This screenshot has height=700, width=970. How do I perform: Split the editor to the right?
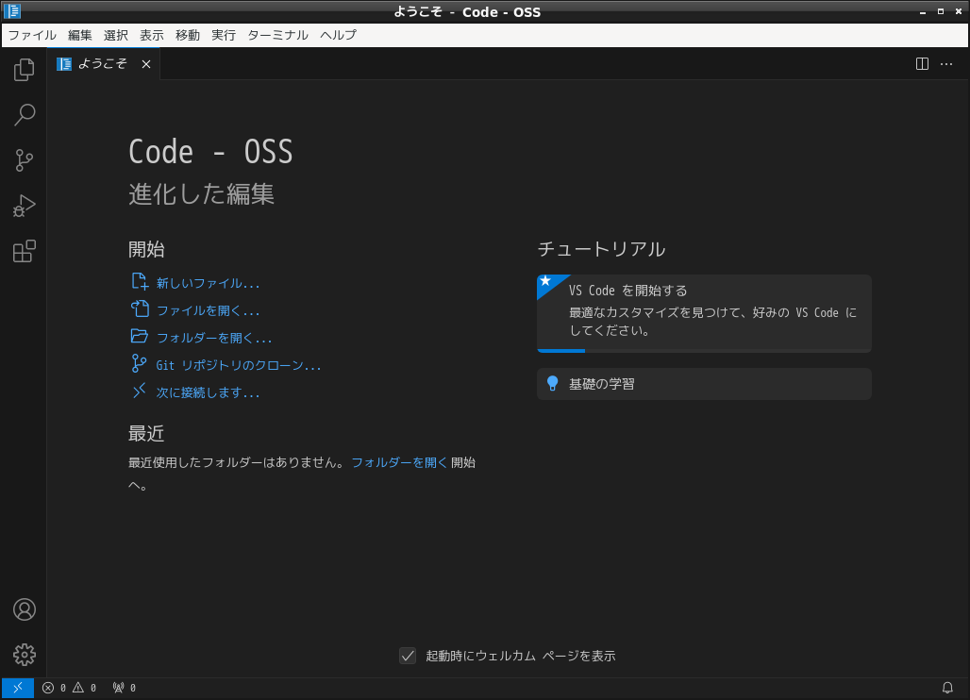tap(922, 64)
